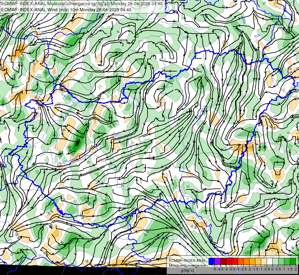The width and height of the screenshot is (299, 275).
Task: Select the palest green swatch between 0 and 0.5
Action: pos(275,262)
